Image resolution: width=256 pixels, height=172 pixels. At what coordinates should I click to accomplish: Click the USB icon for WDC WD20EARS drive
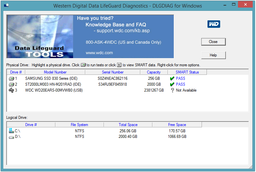click(11, 90)
